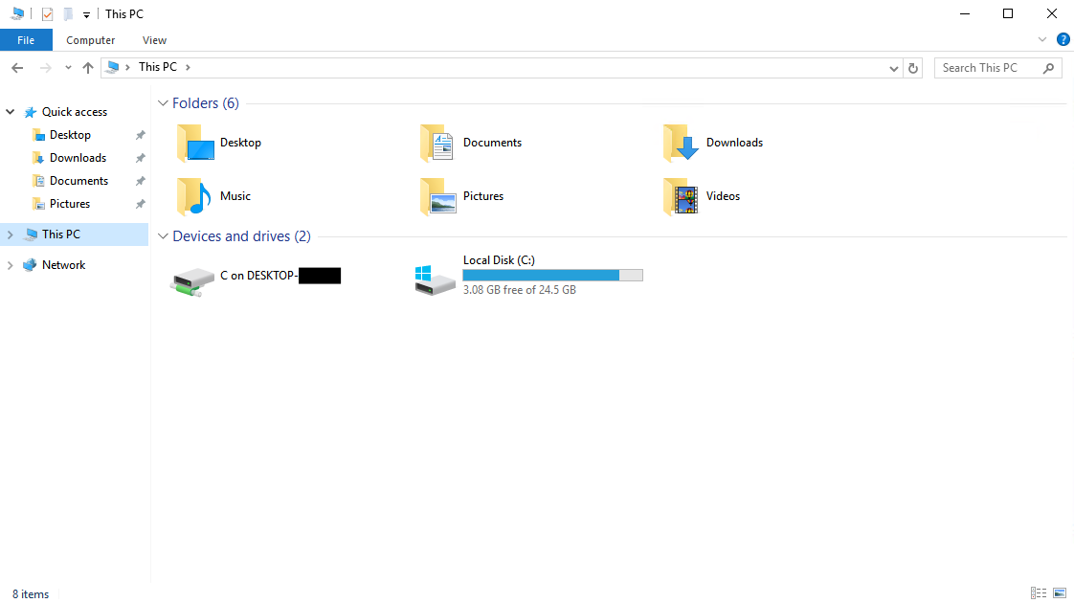Click the Help question mark icon
Screen dimensions: 1074x603
tap(1063, 39)
